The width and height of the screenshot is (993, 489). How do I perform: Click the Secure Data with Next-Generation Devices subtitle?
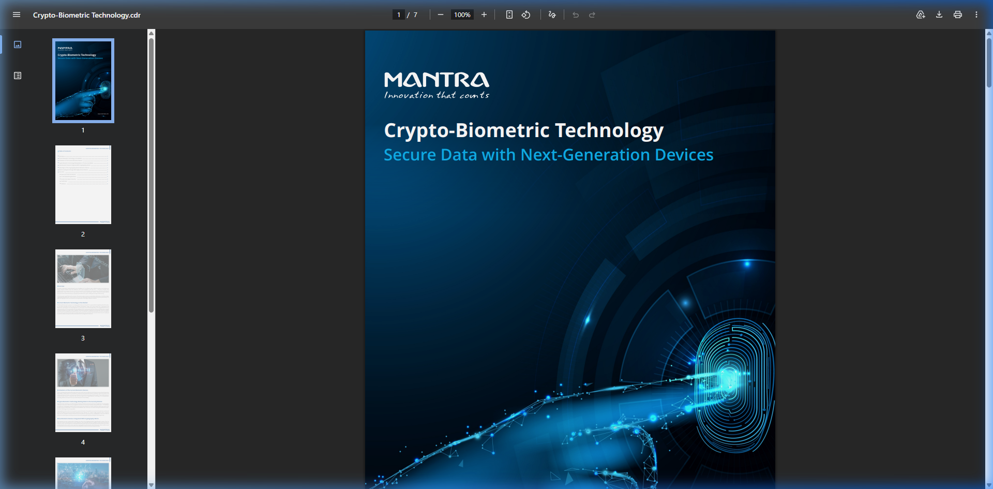click(x=549, y=155)
